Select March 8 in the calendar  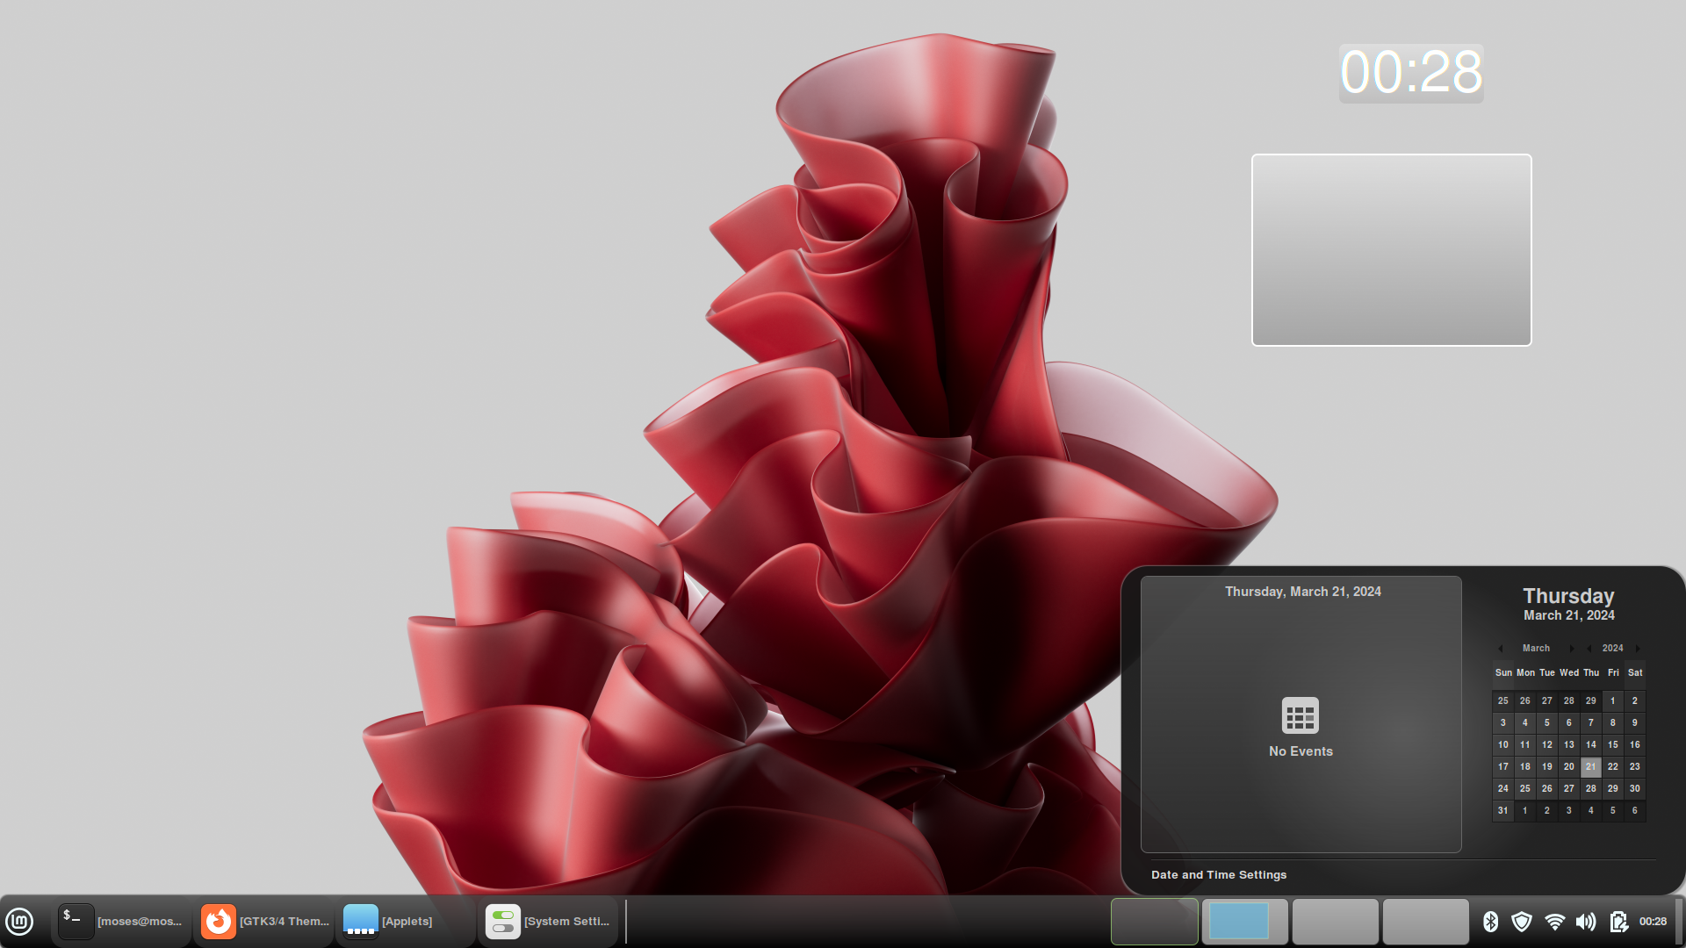[x=1612, y=723]
